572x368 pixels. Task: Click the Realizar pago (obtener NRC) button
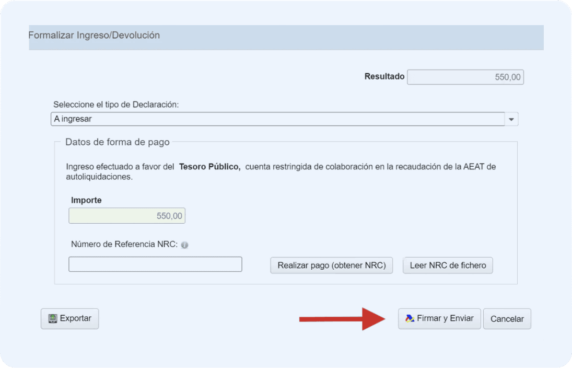(332, 266)
